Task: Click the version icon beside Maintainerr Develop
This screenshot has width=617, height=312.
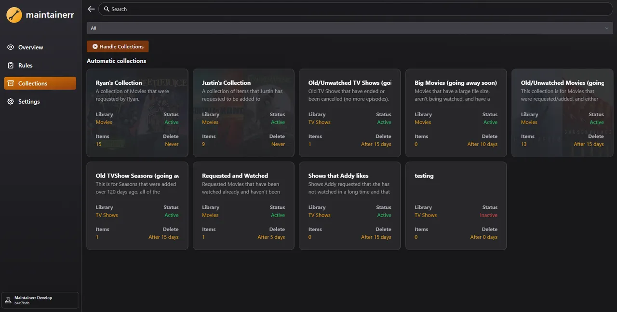Action: (8, 299)
